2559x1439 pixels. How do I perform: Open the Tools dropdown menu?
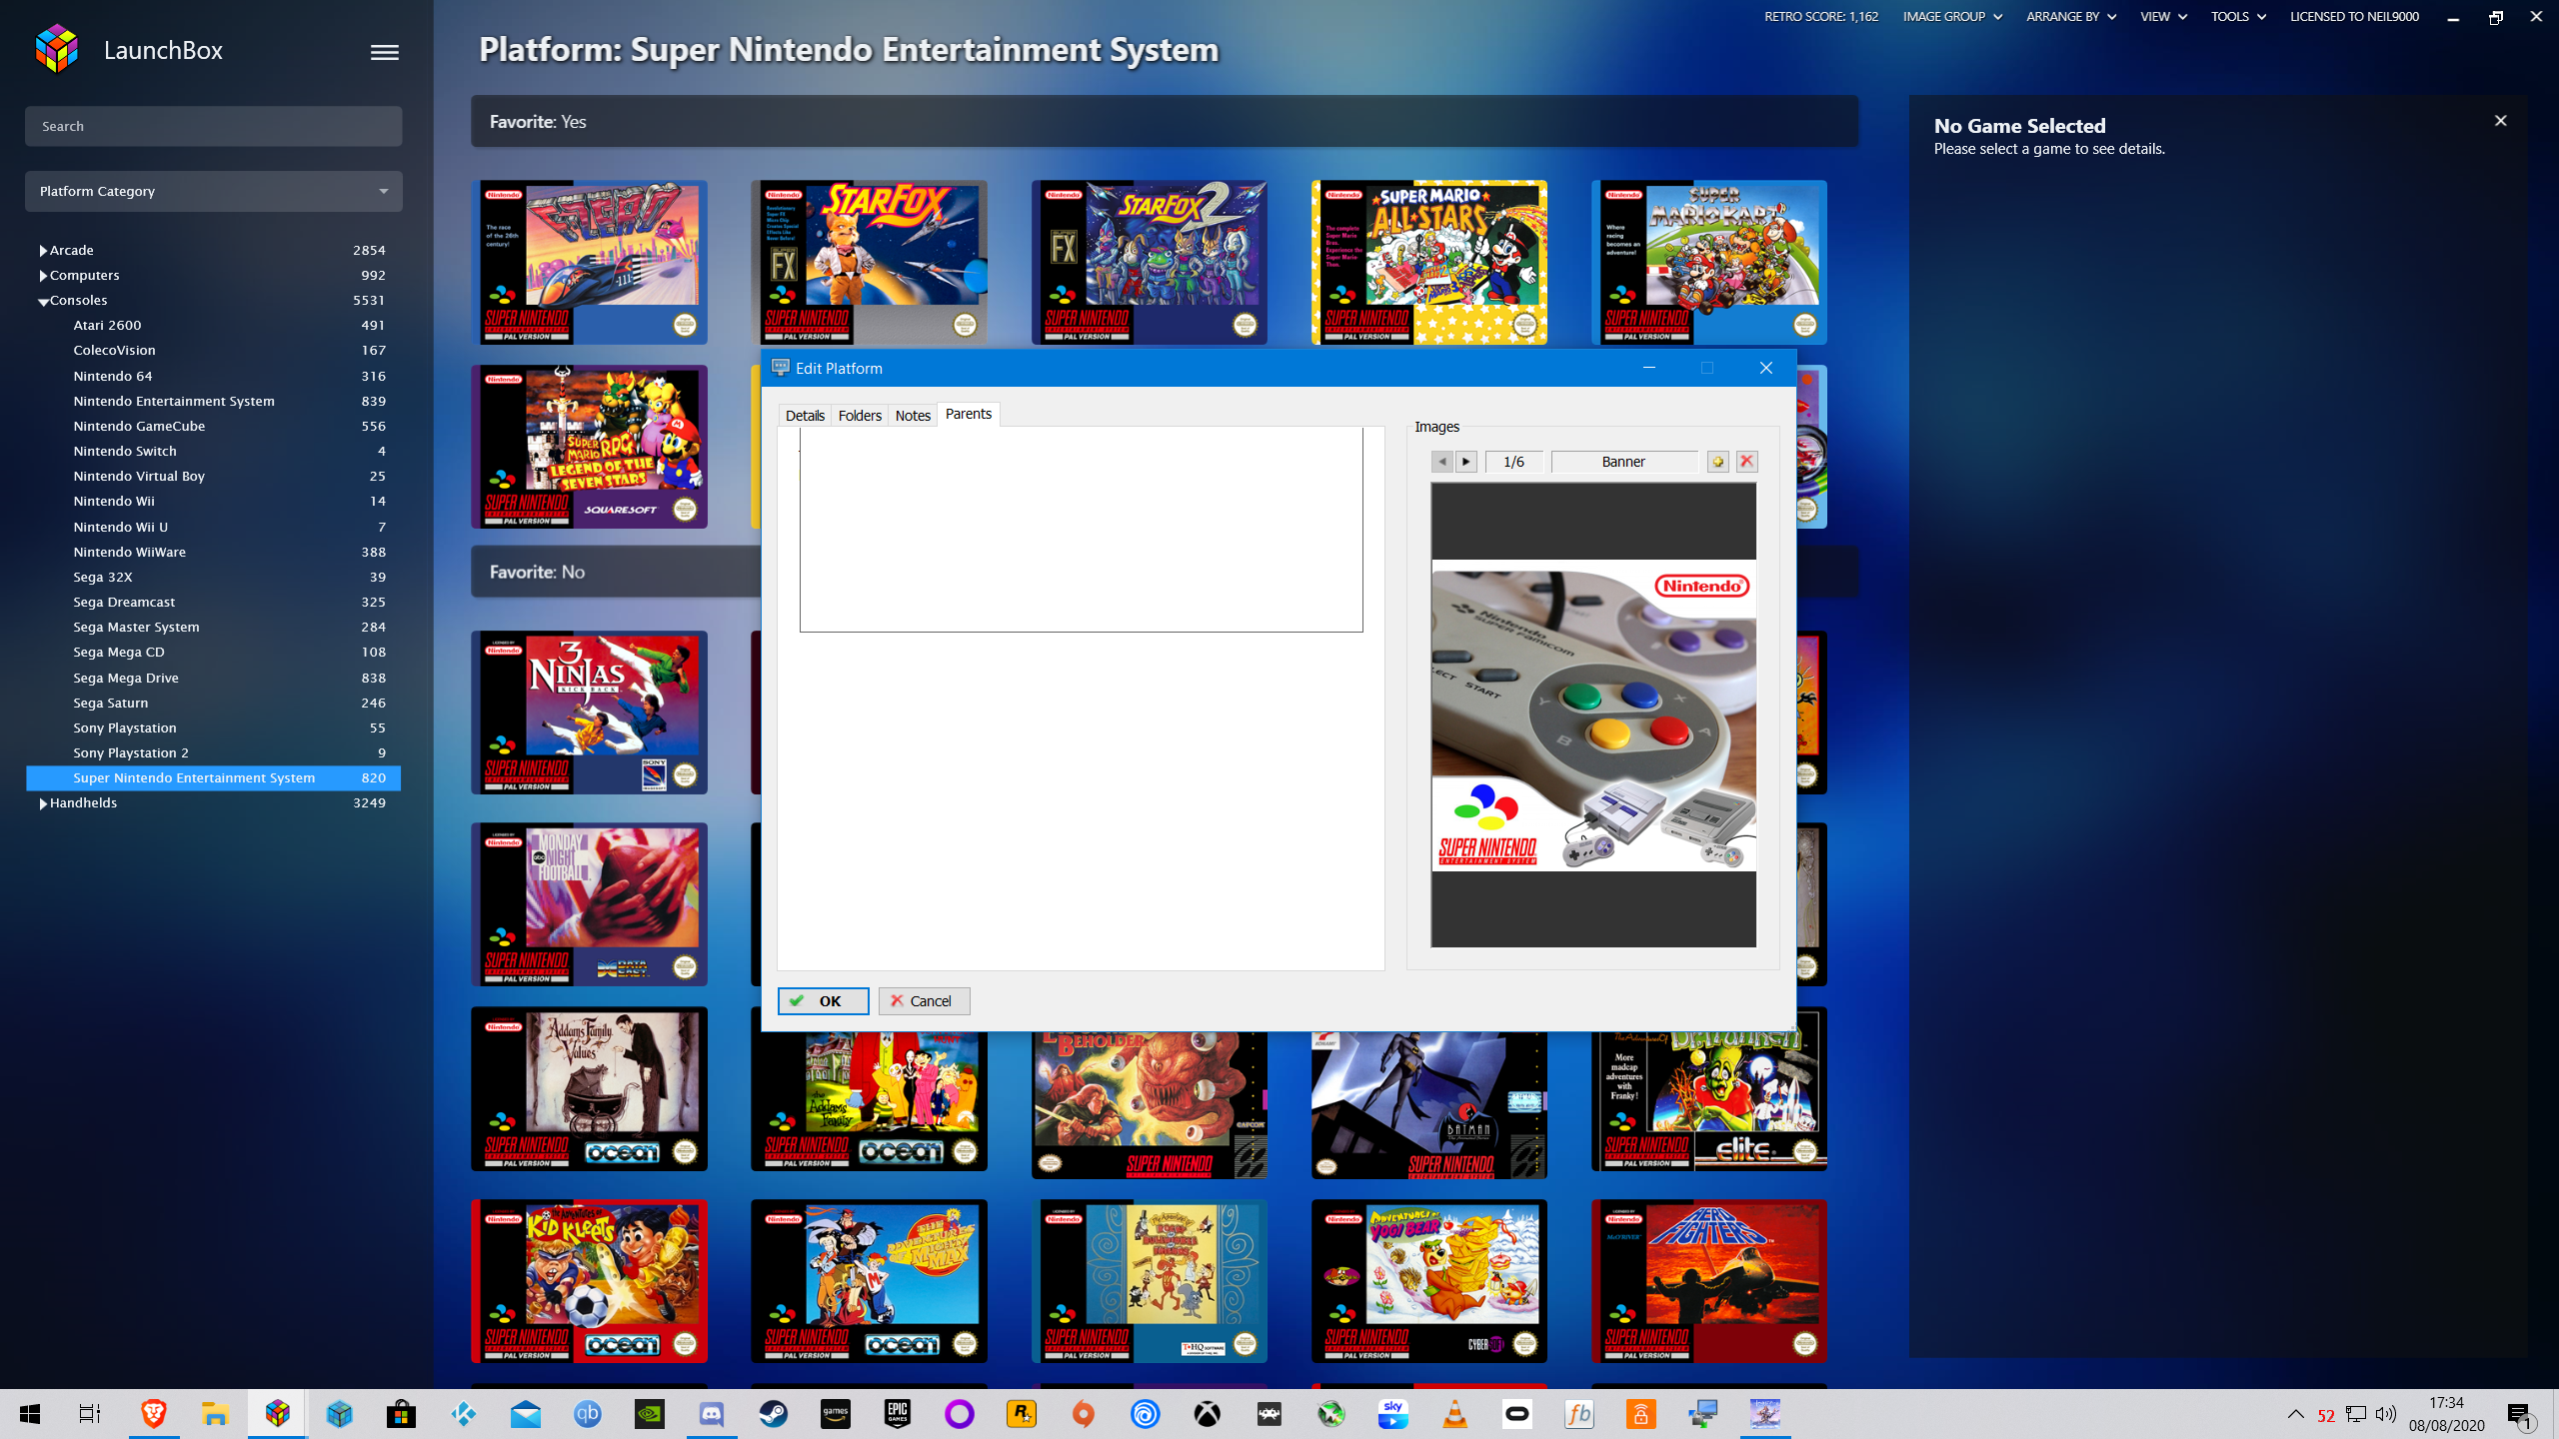click(2238, 16)
